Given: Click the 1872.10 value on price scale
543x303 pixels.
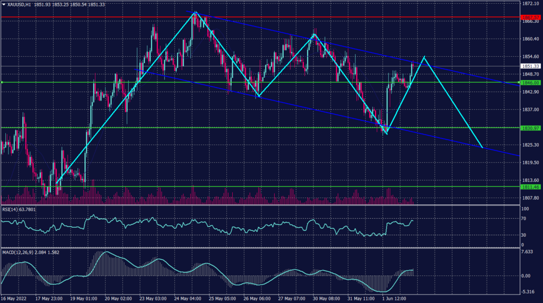Looking at the screenshot, I should (530, 4).
